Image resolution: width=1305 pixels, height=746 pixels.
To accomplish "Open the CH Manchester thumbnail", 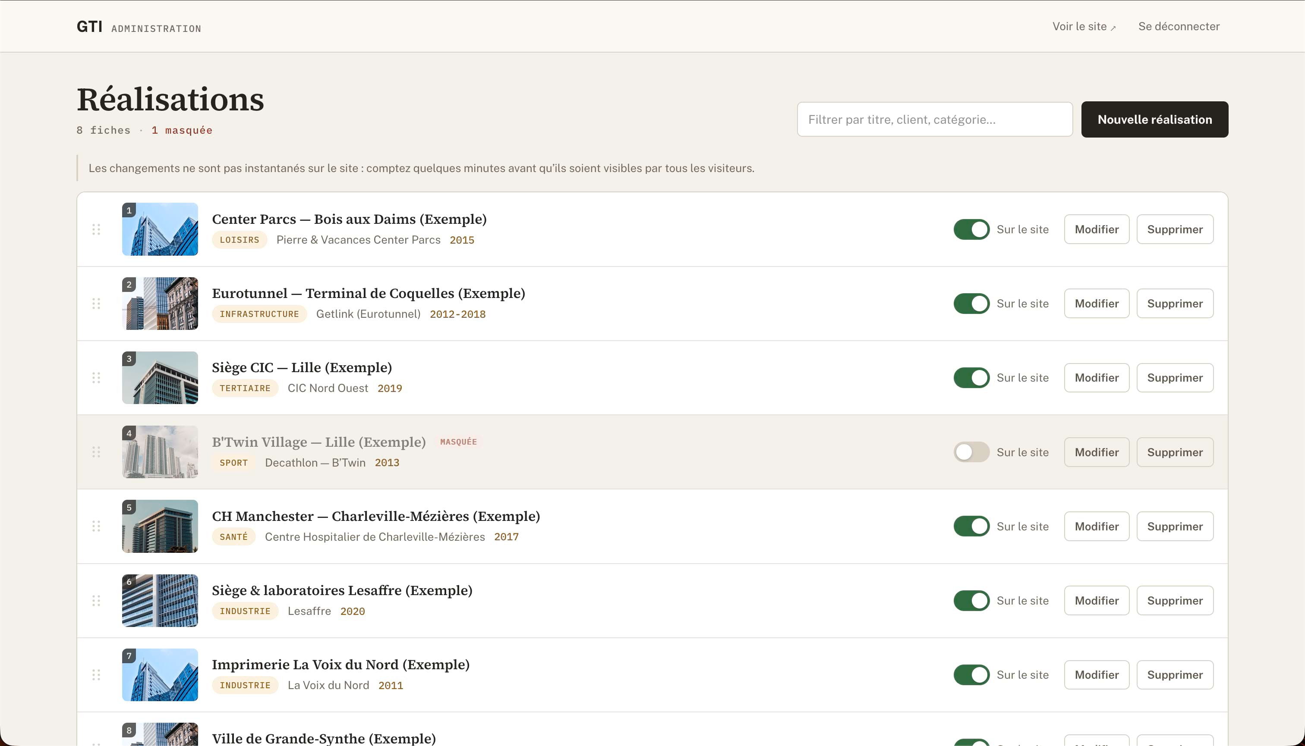I will click(x=160, y=526).
